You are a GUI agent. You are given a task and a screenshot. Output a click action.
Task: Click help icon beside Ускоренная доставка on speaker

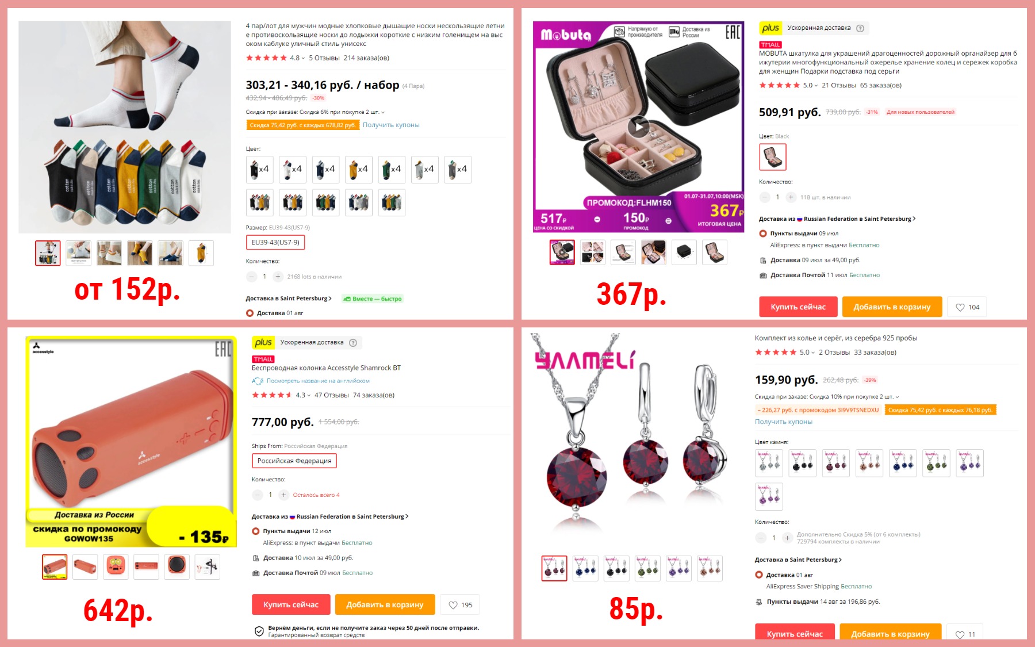353,343
